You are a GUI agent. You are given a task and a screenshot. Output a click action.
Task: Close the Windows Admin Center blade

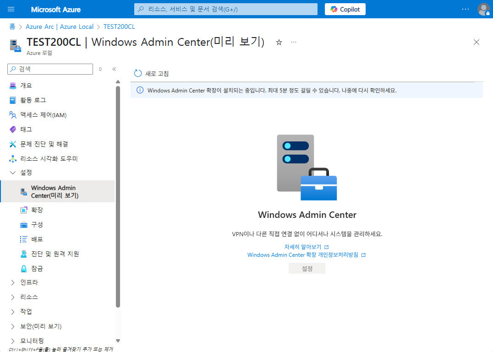[477, 42]
